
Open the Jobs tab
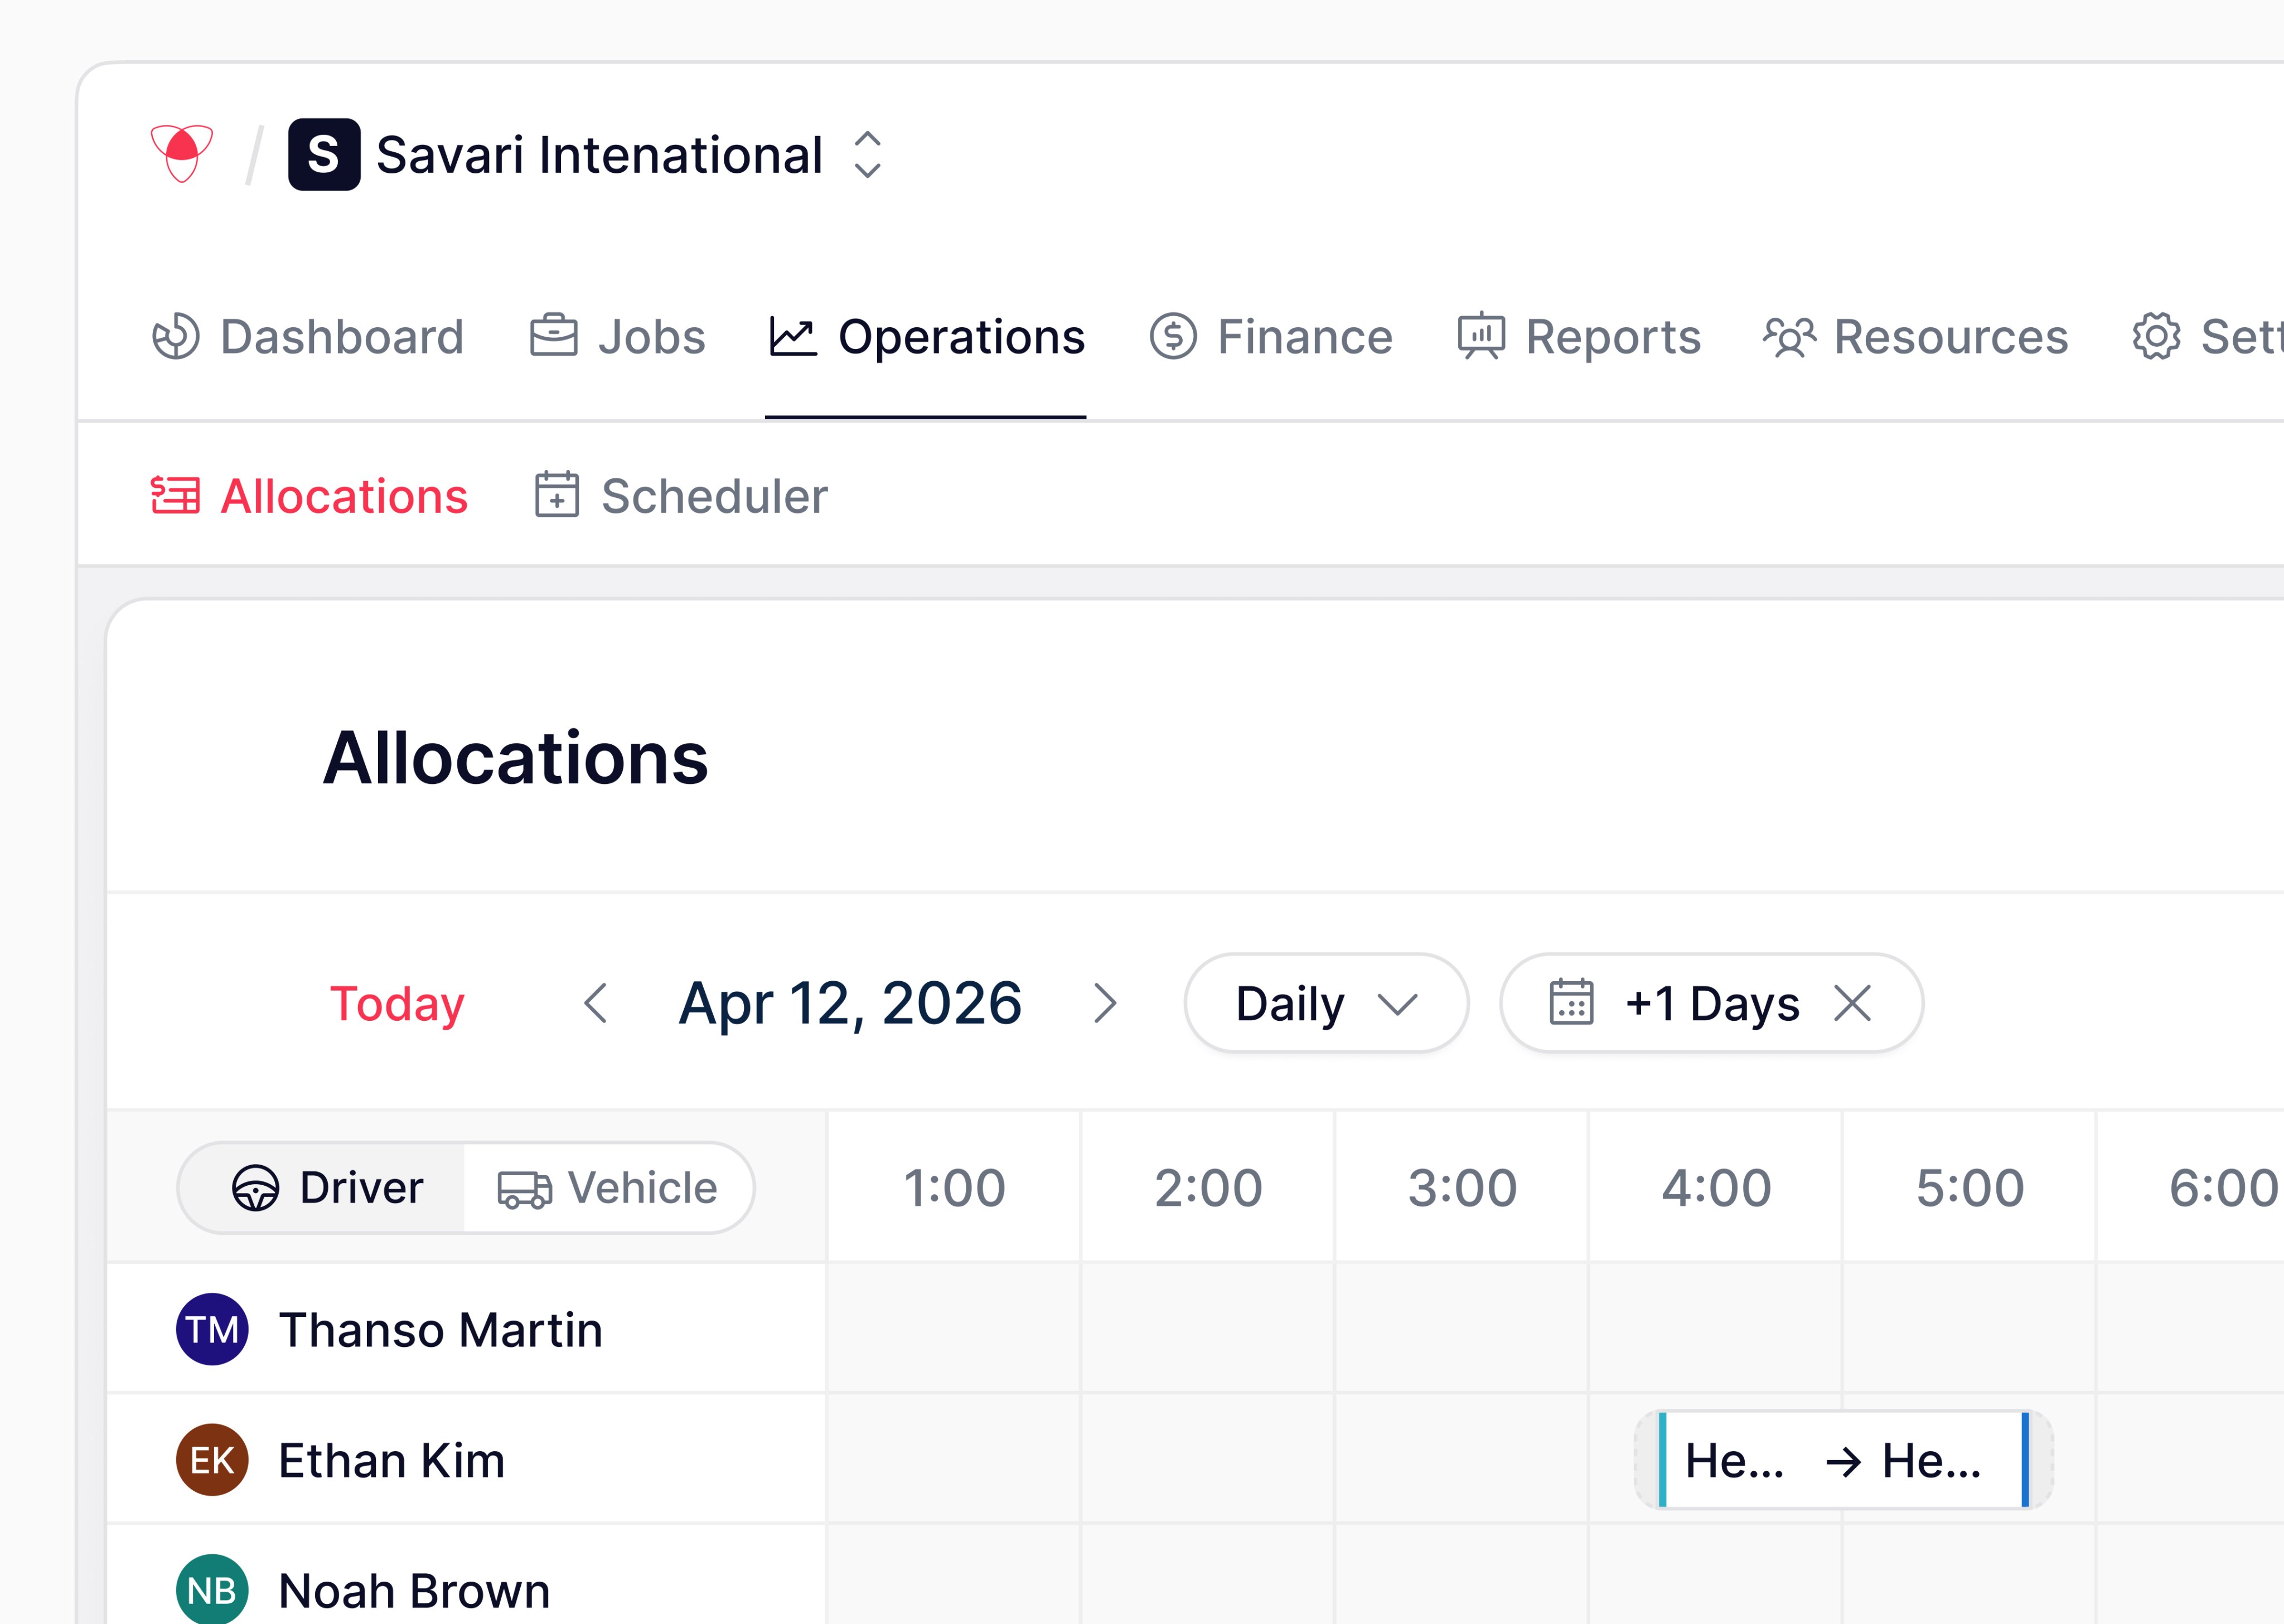click(x=618, y=337)
